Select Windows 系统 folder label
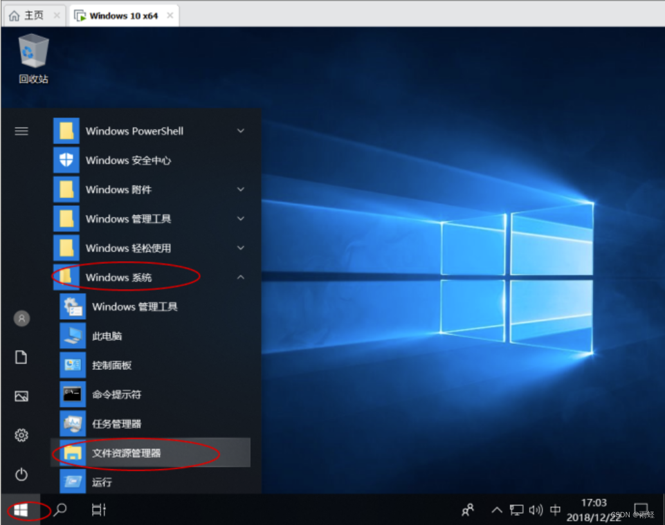665x525 pixels. [x=118, y=277]
